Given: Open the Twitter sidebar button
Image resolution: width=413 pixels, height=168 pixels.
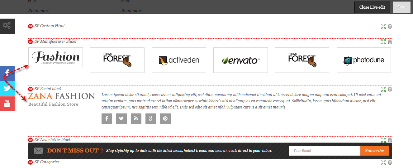Looking at the screenshot, I should click(7, 88).
